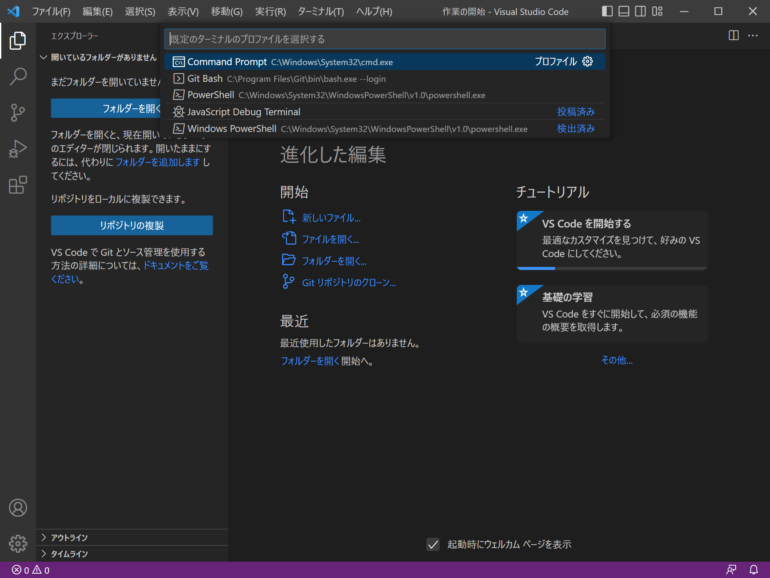Click the JavaScript Debug Terminal bug icon
Screen dimensions: 770x578
(x=179, y=112)
